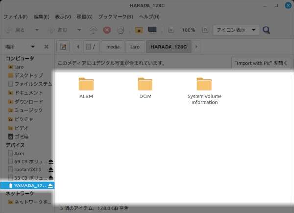Click "Import with Pix" を開く button
The width and height of the screenshot is (294, 213).
click(x=261, y=63)
